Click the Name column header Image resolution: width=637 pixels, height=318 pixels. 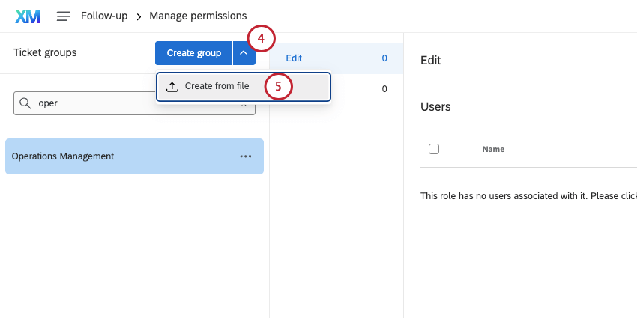[493, 149]
